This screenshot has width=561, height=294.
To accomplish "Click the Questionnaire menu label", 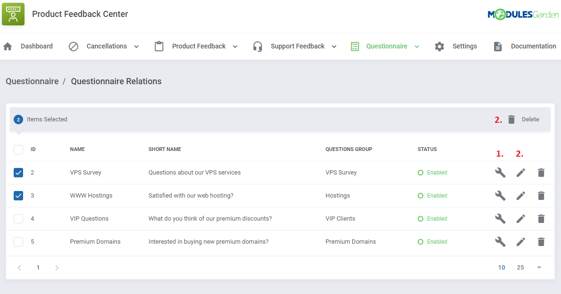I will coord(387,47).
